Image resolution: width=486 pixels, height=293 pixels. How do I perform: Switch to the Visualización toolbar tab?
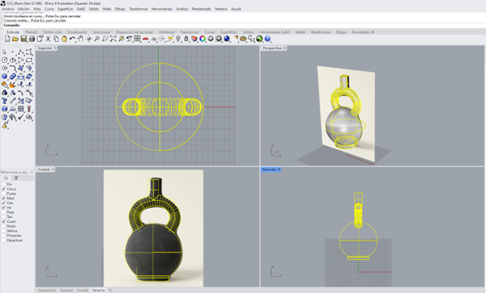(x=78, y=32)
